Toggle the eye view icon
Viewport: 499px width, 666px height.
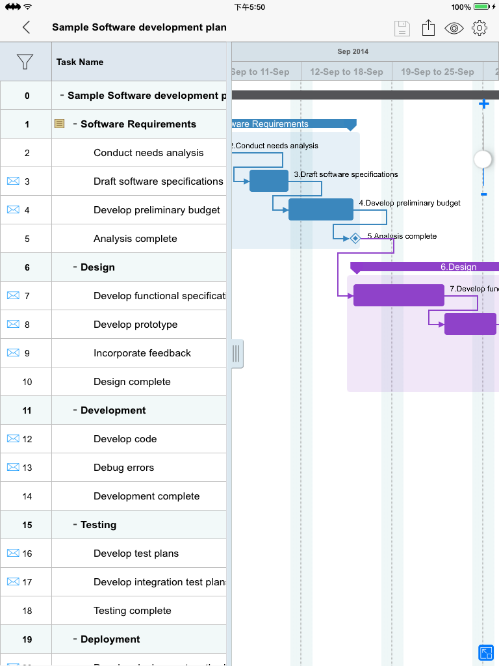[454, 29]
